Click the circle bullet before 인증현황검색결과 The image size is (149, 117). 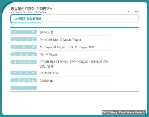pyautogui.click(x=16, y=19)
